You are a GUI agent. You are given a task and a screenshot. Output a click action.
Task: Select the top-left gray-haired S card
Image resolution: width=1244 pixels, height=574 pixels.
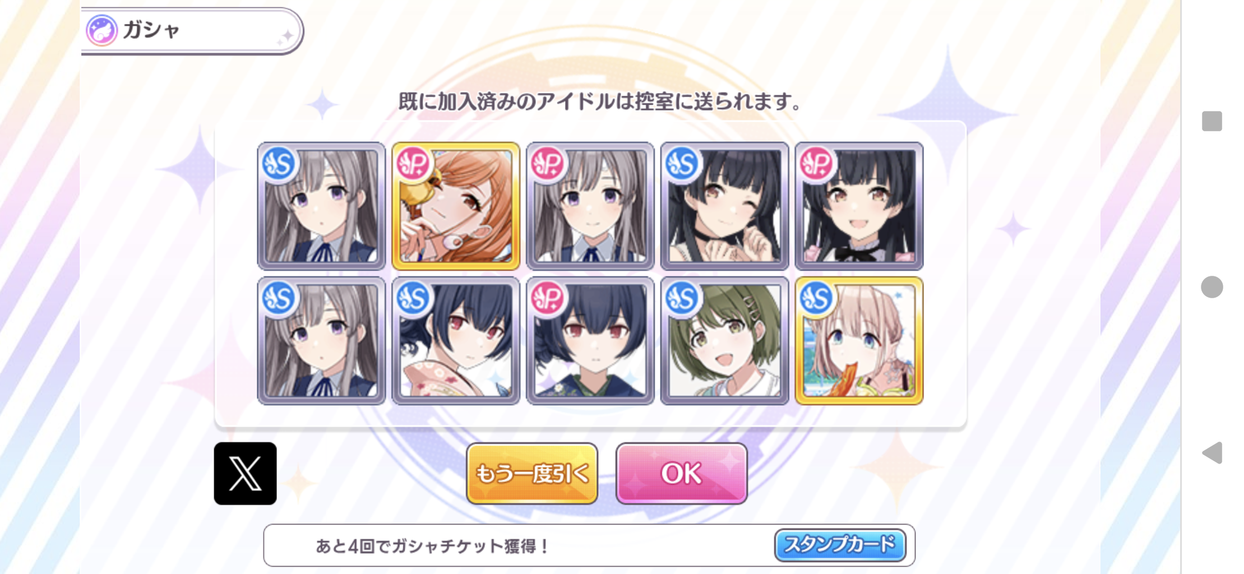[321, 206]
